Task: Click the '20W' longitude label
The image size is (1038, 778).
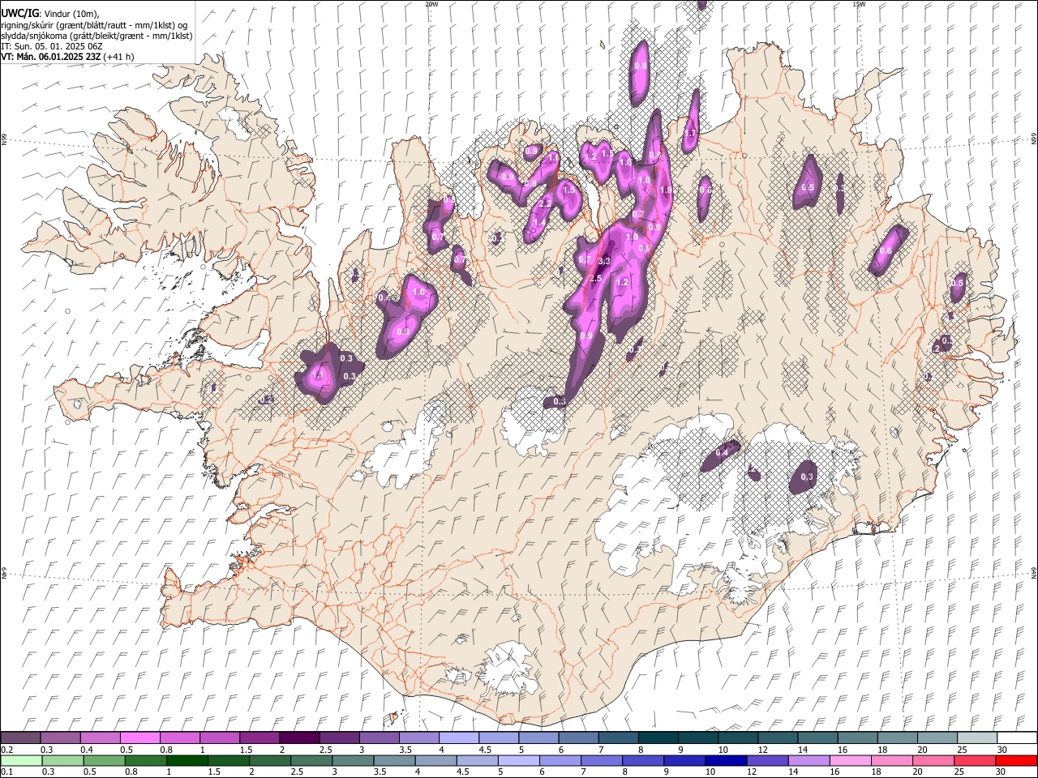Action: click(x=432, y=4)
